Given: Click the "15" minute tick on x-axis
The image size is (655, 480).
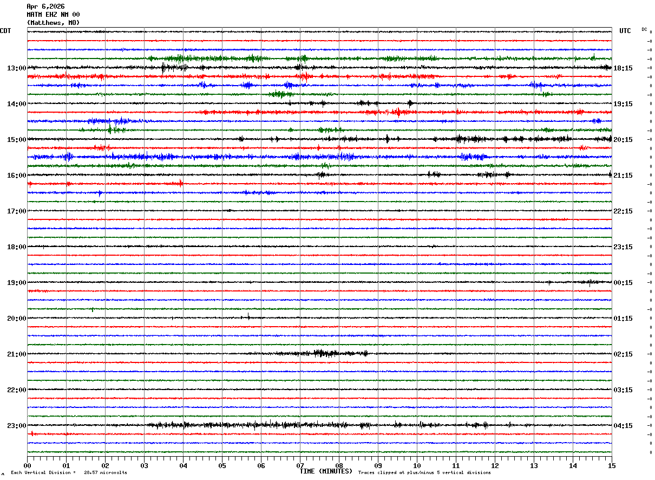Looking at the screenshot, I should (612, 465).
